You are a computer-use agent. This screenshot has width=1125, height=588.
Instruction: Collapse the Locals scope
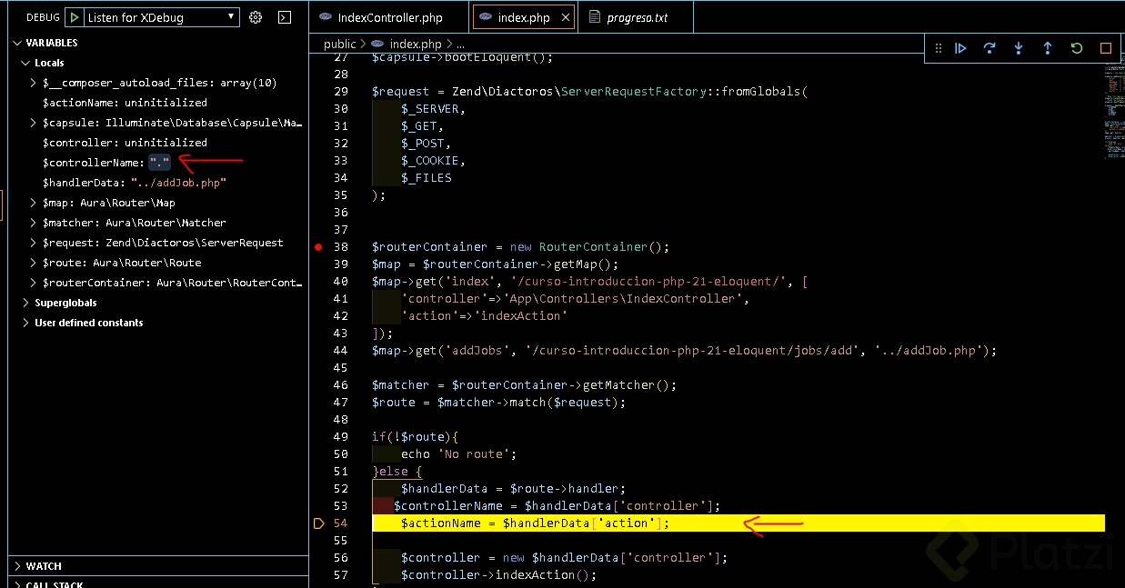click(25, 63)
